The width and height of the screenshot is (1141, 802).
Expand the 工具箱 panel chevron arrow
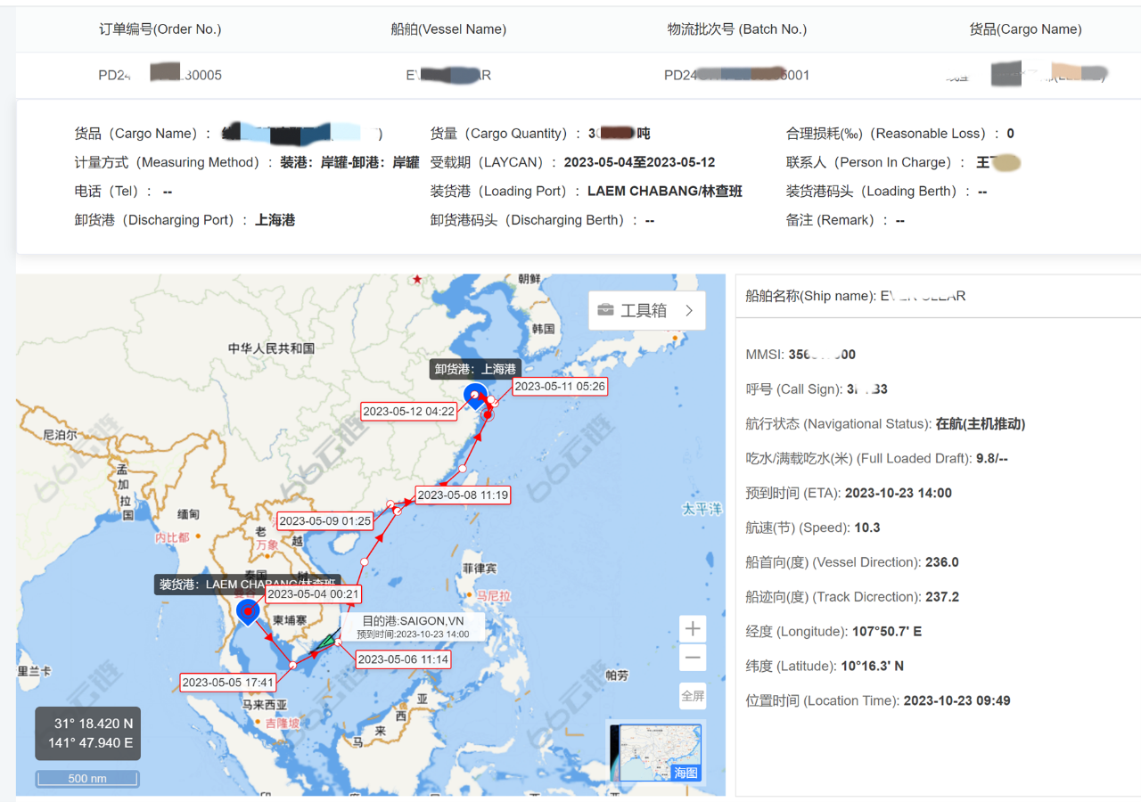pos(689,310)
